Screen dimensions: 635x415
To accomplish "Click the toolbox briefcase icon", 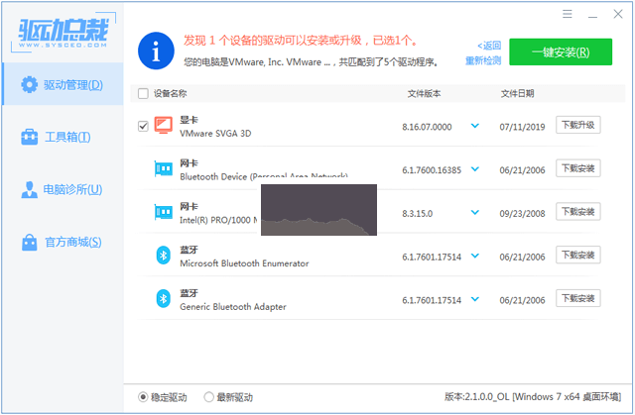I will [29, 137].
